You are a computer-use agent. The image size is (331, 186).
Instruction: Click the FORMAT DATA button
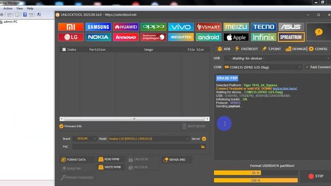pyautogui.click(x=77, y=160)
